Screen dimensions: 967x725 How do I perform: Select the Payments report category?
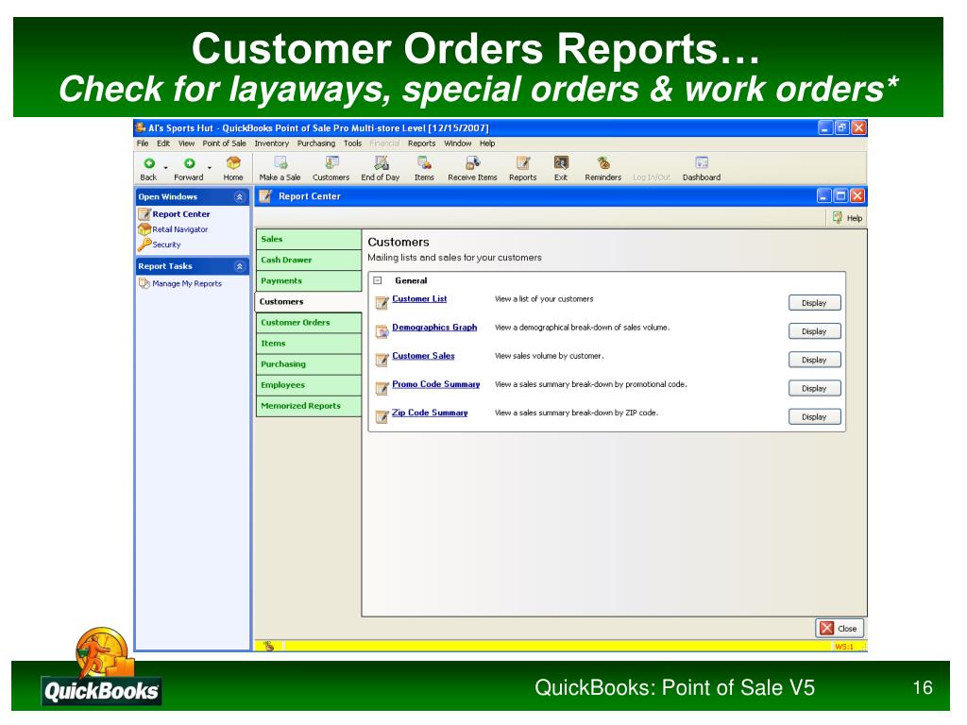point(309,281)
